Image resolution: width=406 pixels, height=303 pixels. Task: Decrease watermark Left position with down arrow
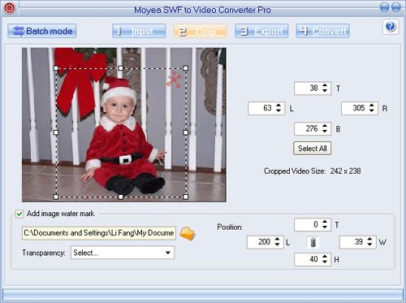277,245
